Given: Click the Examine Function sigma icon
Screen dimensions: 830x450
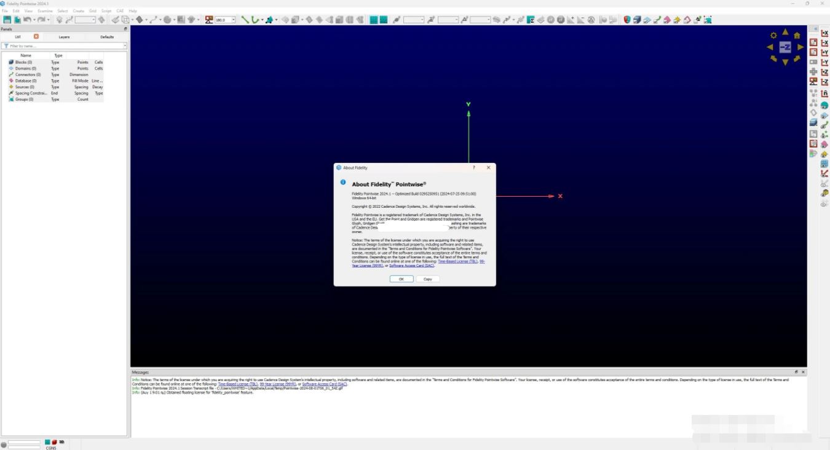Looking at the screenshot, I should (530, 19).
